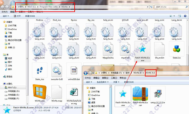Click the back arrow in the front window
The height and width of the screenshot is (114, 189).
[x=86, y=73]
